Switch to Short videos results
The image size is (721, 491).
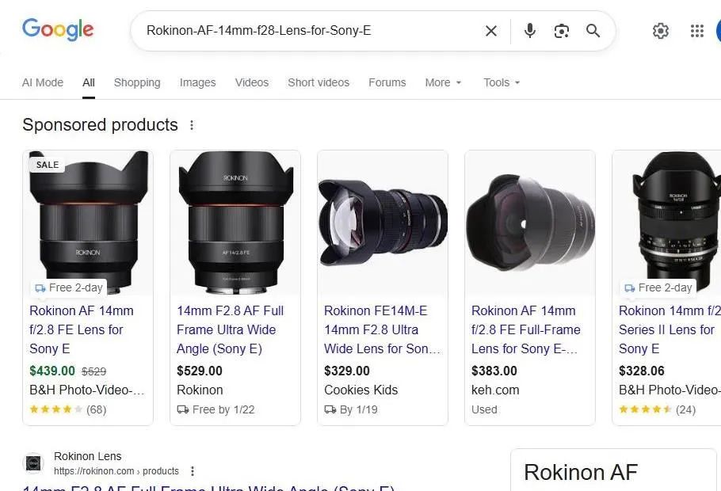tap(319, 82)
